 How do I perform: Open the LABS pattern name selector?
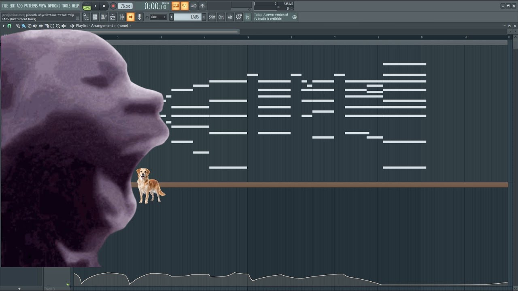click(188, 17)
